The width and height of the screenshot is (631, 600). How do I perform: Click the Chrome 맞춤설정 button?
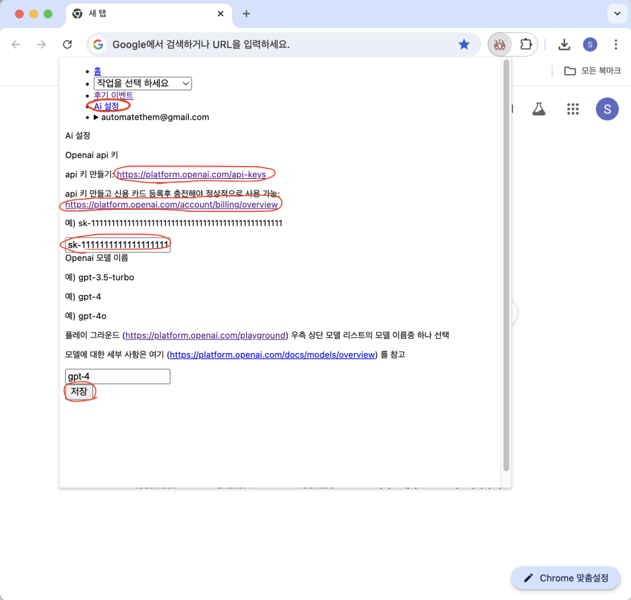click(566, 578)
